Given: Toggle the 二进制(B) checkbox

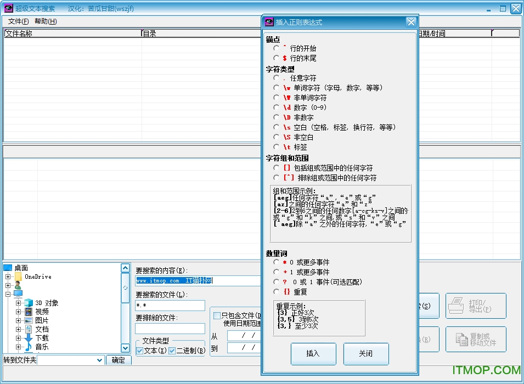Looking at the screenshot, I should (172, 351).
